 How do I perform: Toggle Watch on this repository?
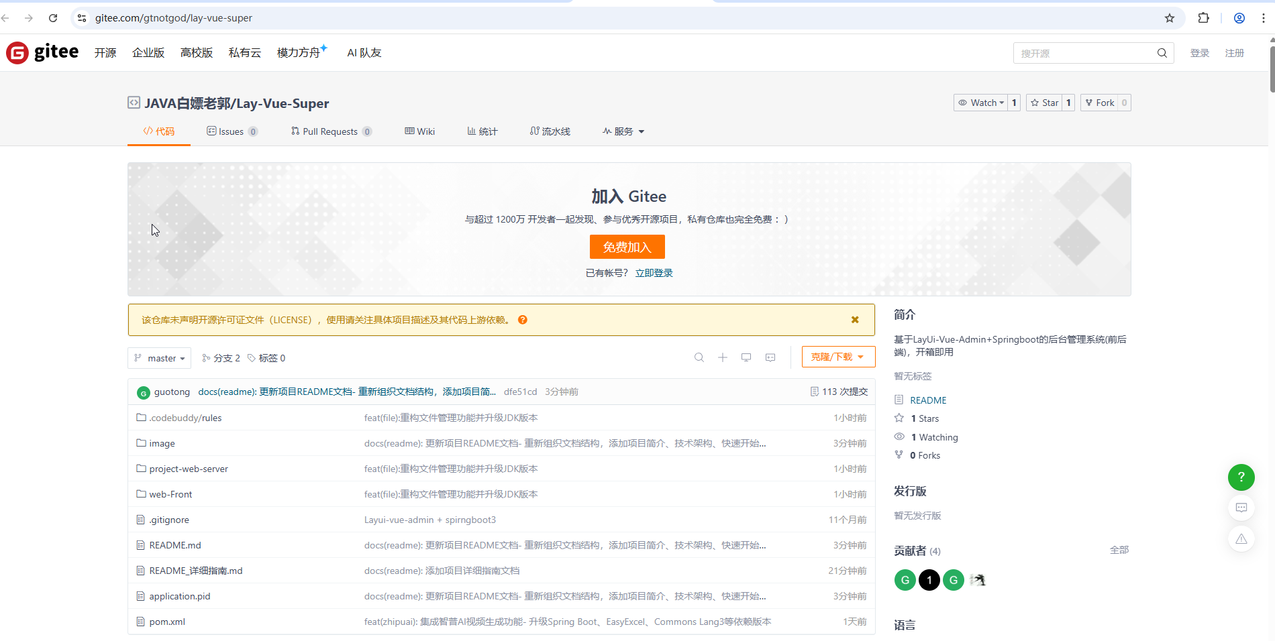coord(982,103)
